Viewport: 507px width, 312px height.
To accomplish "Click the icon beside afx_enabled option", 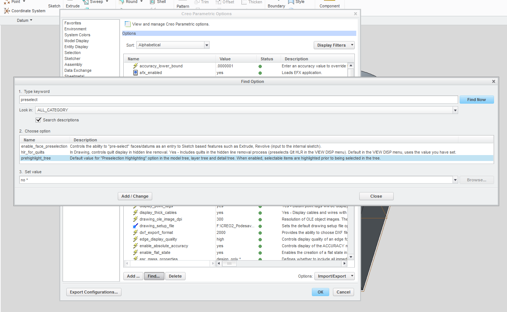I will pyautogui.click(x=136, y=73).
